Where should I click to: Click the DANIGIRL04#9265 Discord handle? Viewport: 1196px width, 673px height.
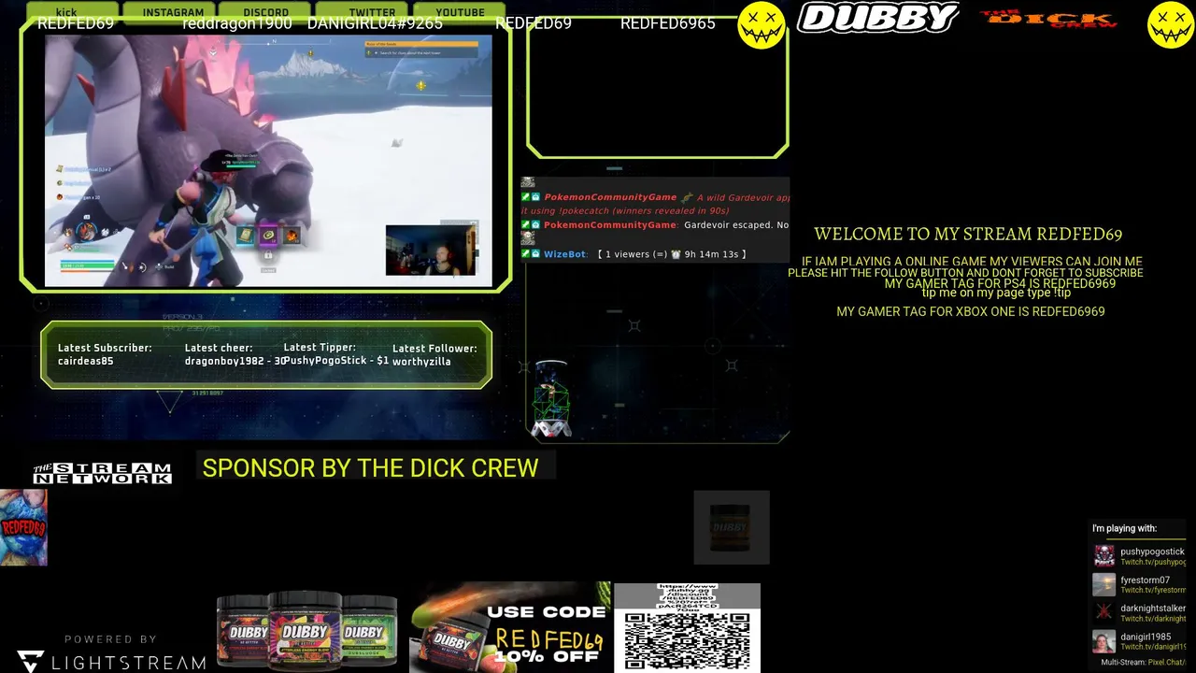point(375,23)
